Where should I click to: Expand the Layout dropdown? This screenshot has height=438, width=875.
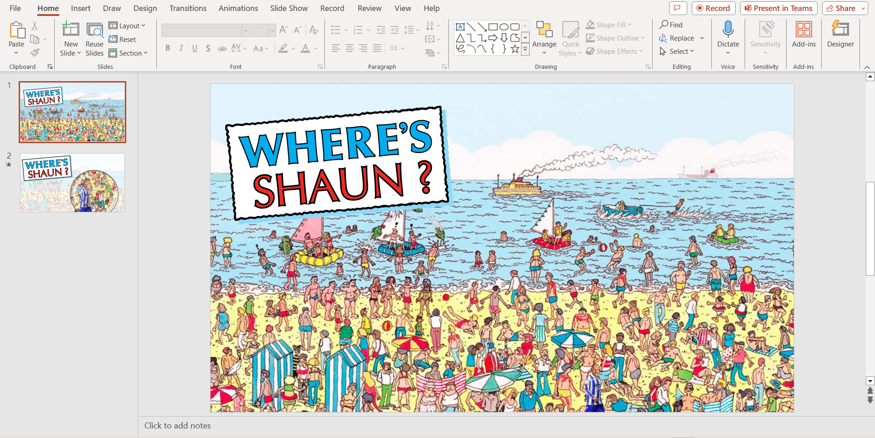tap(128, 26)
